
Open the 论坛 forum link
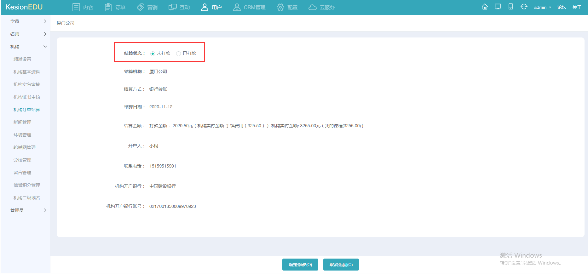(x=562, y=7)
